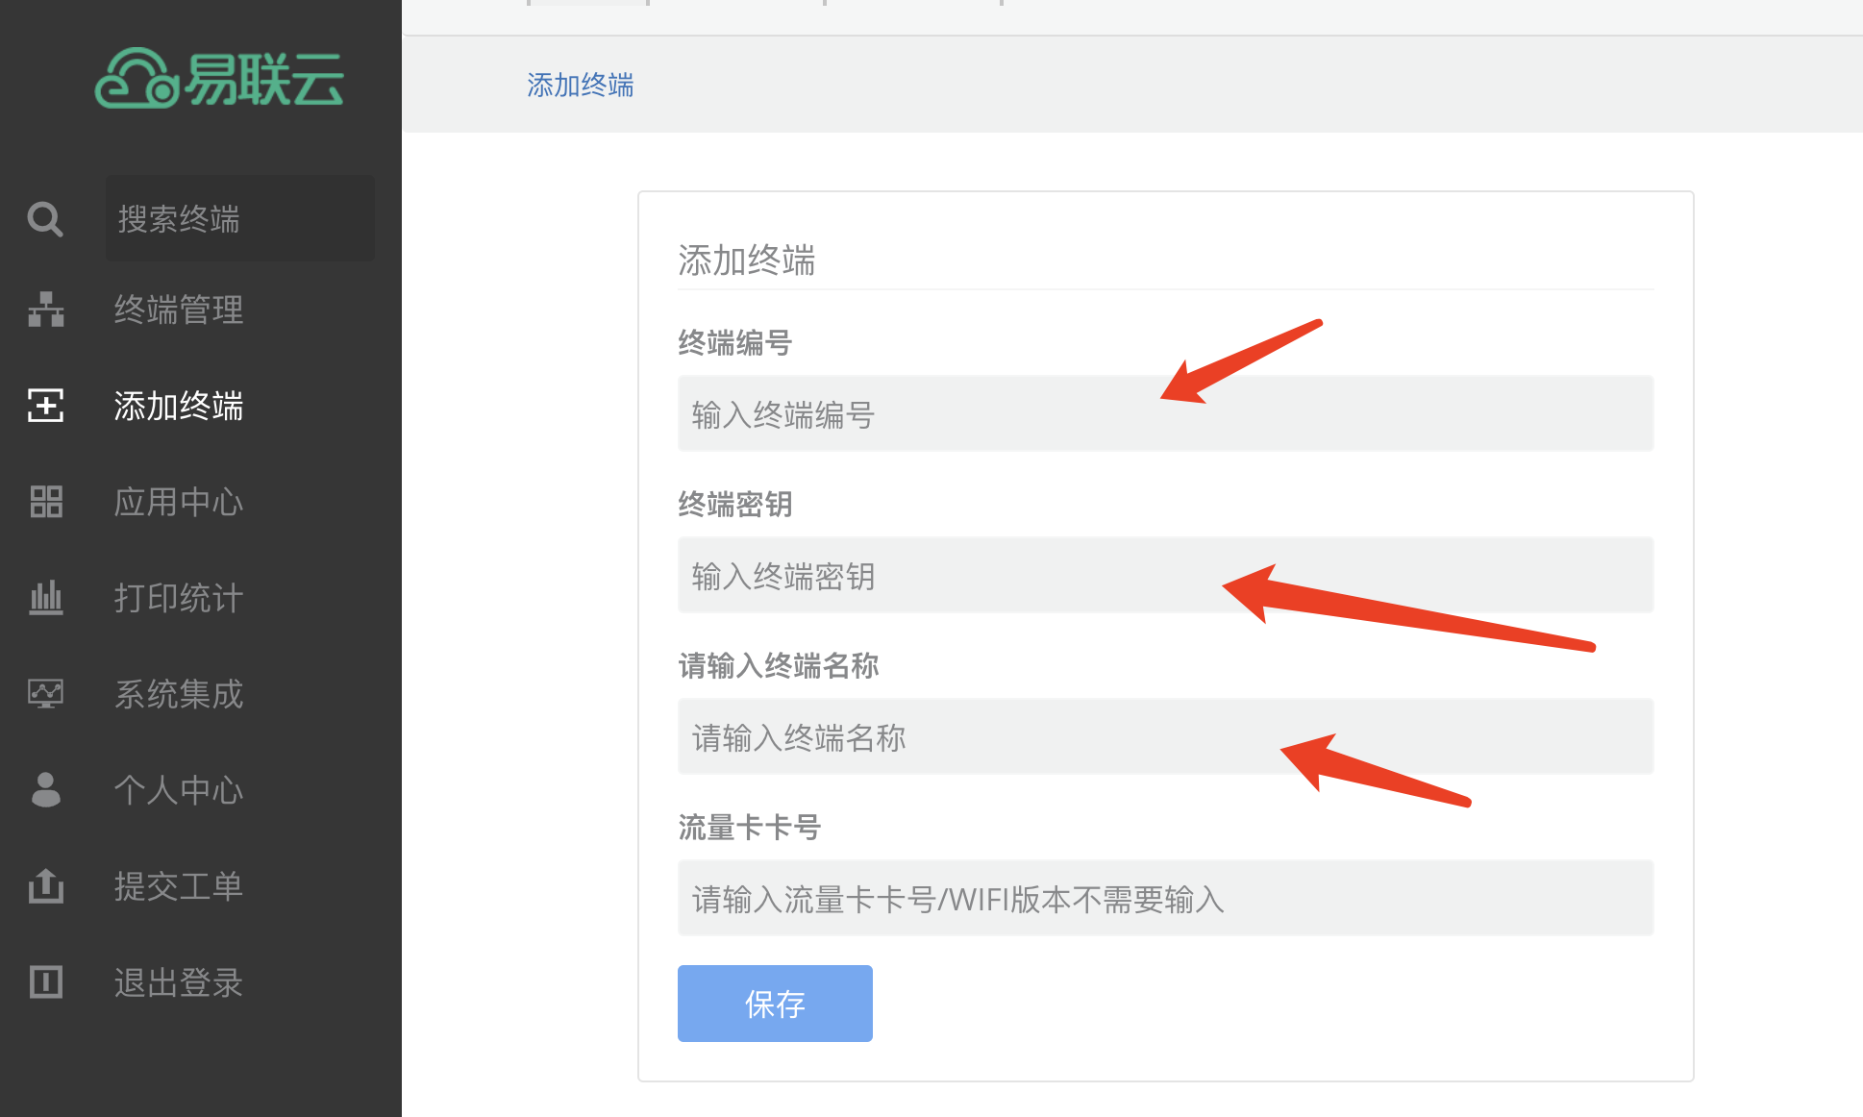Screen dimensions: 1863x1117
Task: Click the blue 保存 button
Action: tap(775, 1004)
